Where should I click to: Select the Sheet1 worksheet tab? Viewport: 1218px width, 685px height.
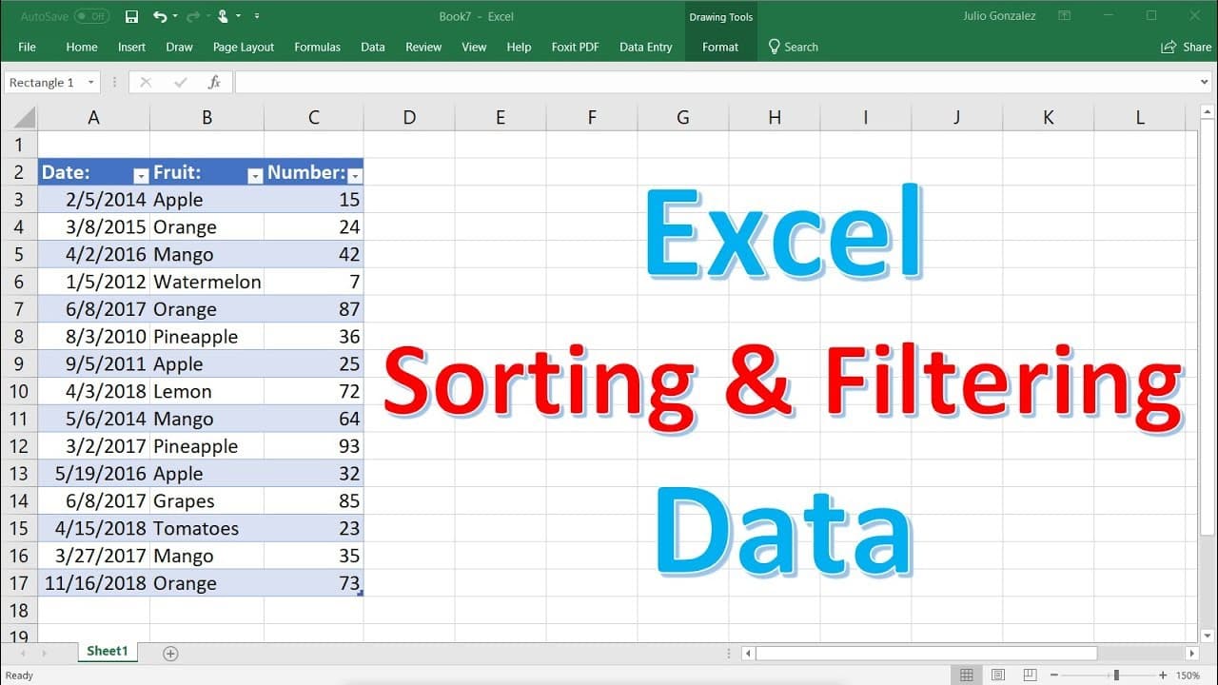(x=108, y=652)
